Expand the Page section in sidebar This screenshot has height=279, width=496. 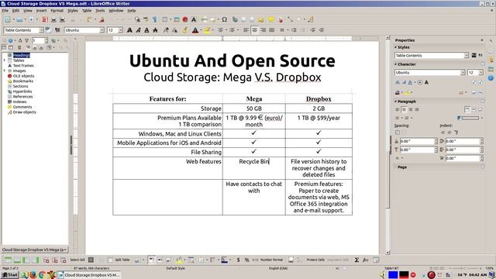pos(402,167)
